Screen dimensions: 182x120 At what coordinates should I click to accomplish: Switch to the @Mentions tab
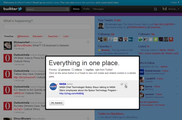(23, 36)
